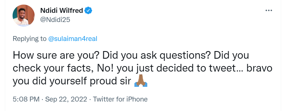Click the 'Replying to' label
Viewport: 282px width, 111px height.
(29, 39)
